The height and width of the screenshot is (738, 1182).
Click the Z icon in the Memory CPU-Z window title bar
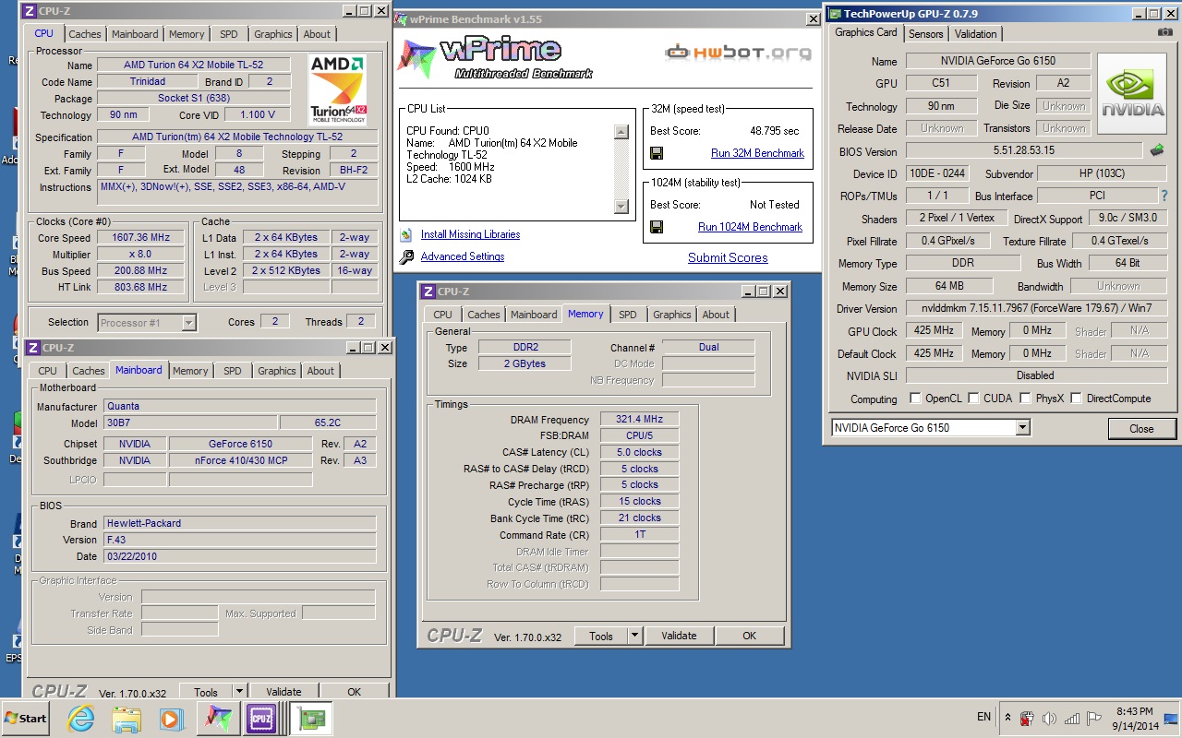428,292
